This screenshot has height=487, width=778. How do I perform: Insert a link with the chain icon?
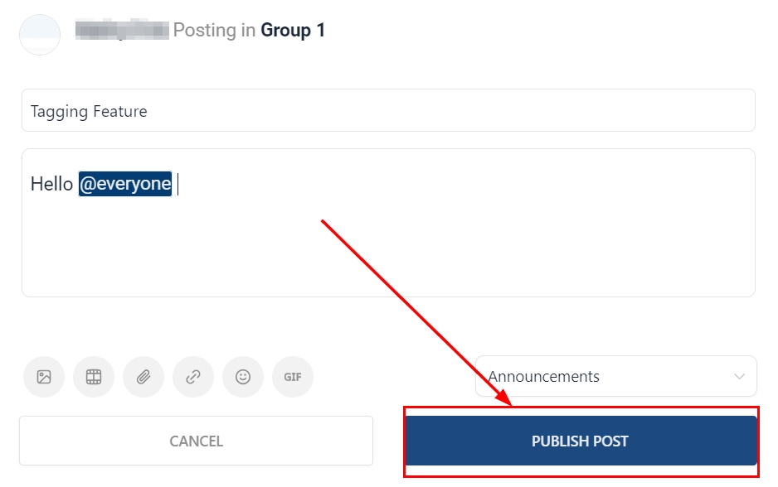(x=193, y=377)
